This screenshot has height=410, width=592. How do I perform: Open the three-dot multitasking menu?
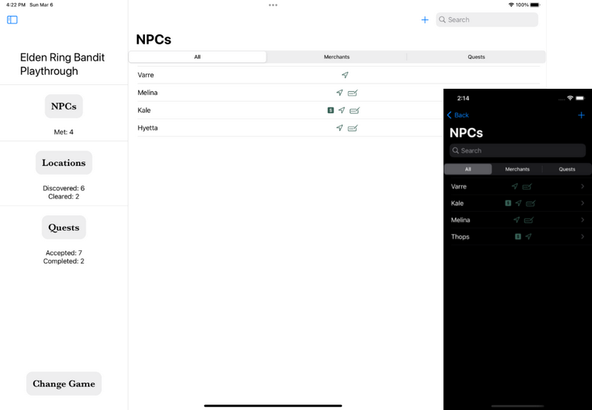pyautogui.click(x=273, y=5)
